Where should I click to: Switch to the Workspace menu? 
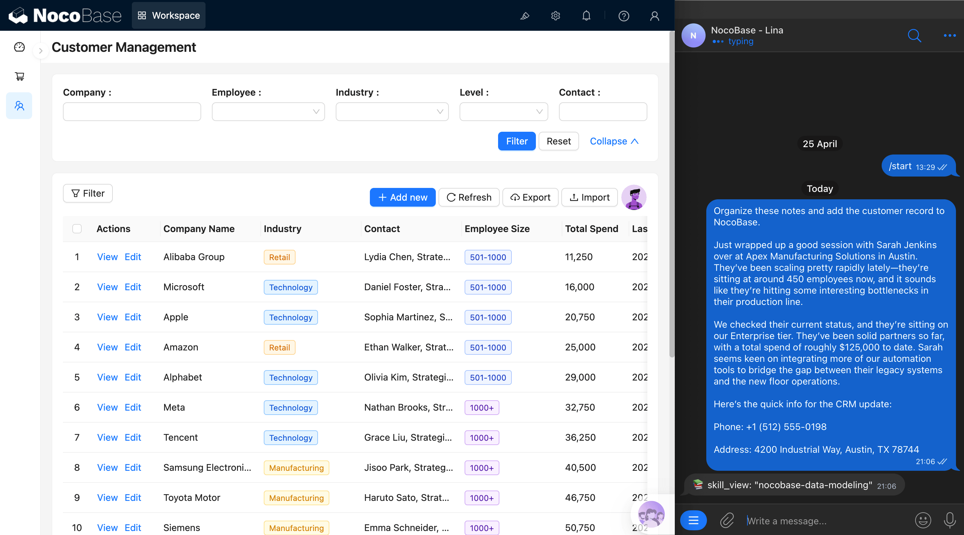[x=169, y=15]
